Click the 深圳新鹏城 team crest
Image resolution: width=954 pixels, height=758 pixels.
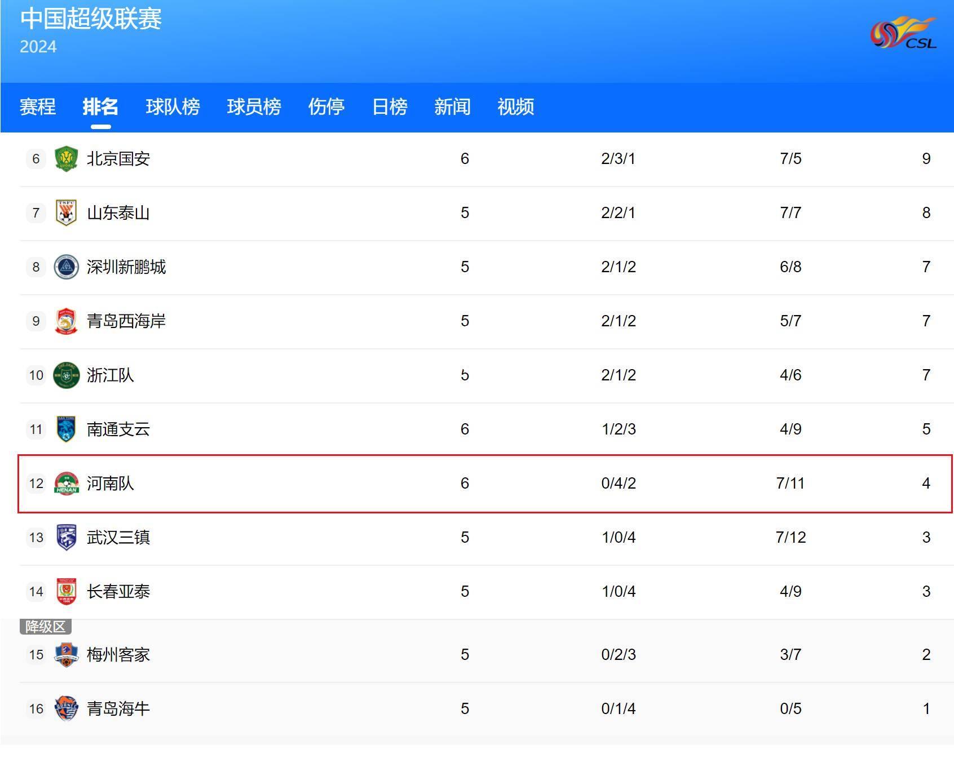66,267
